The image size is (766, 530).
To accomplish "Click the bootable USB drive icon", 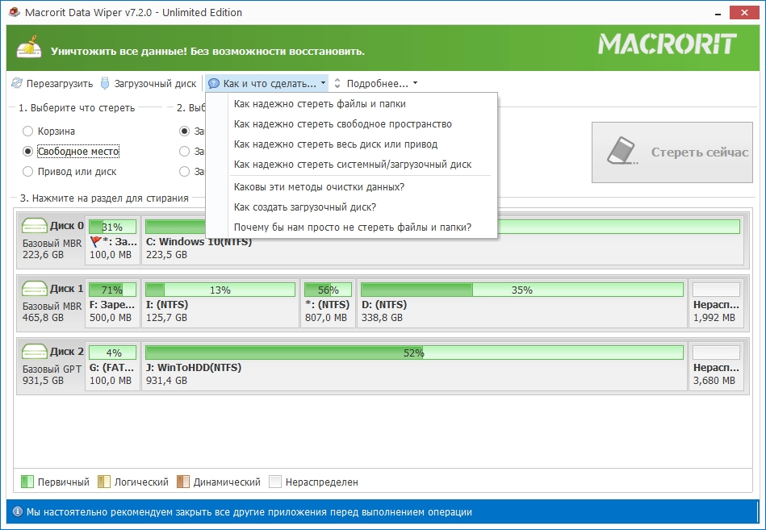I will click(105, 83).
